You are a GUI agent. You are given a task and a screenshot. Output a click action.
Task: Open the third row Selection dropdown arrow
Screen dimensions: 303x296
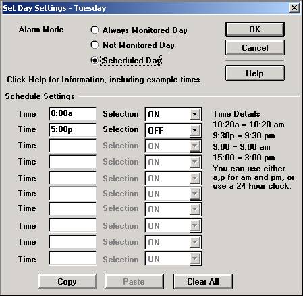coord(195,146)
